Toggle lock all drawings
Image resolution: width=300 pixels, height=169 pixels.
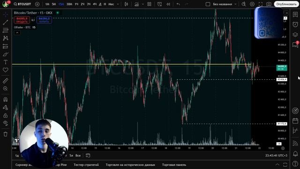point(5,115)
